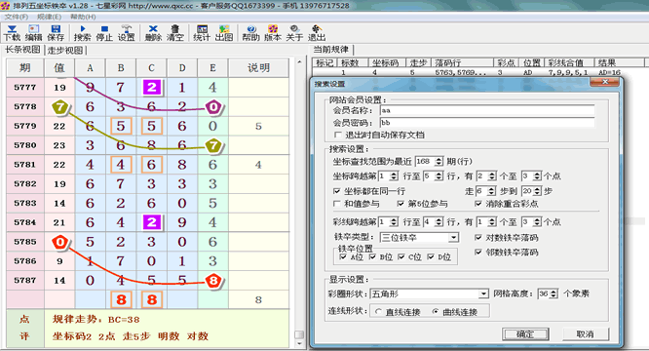This screenshot has width=649, height=351.
Task: Select 直线连接 radio button
Action: (x=379, y=312)
